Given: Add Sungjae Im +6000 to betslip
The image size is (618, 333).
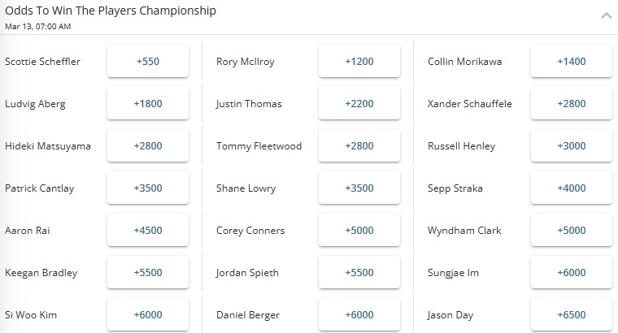Looking at the screenshot, I should click(x=571, y=273).
